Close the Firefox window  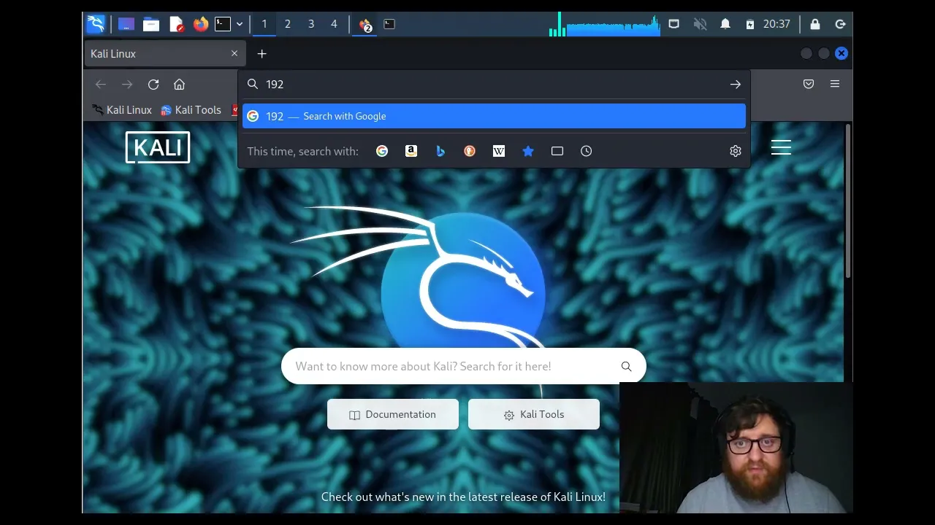tap(841, 53)
